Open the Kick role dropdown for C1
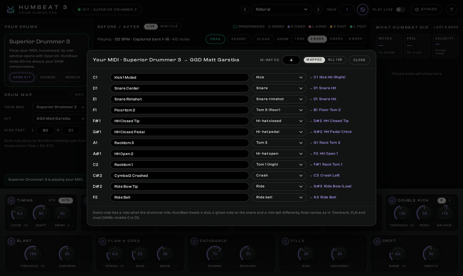 (279, 77)
